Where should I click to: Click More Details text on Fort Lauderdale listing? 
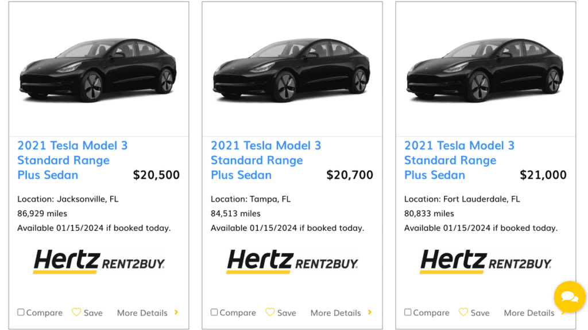(x=529, y=313)
